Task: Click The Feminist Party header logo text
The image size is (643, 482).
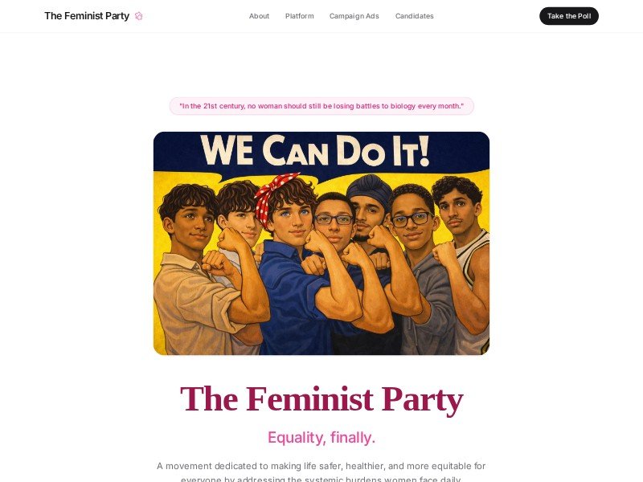Action: [87, 16]
